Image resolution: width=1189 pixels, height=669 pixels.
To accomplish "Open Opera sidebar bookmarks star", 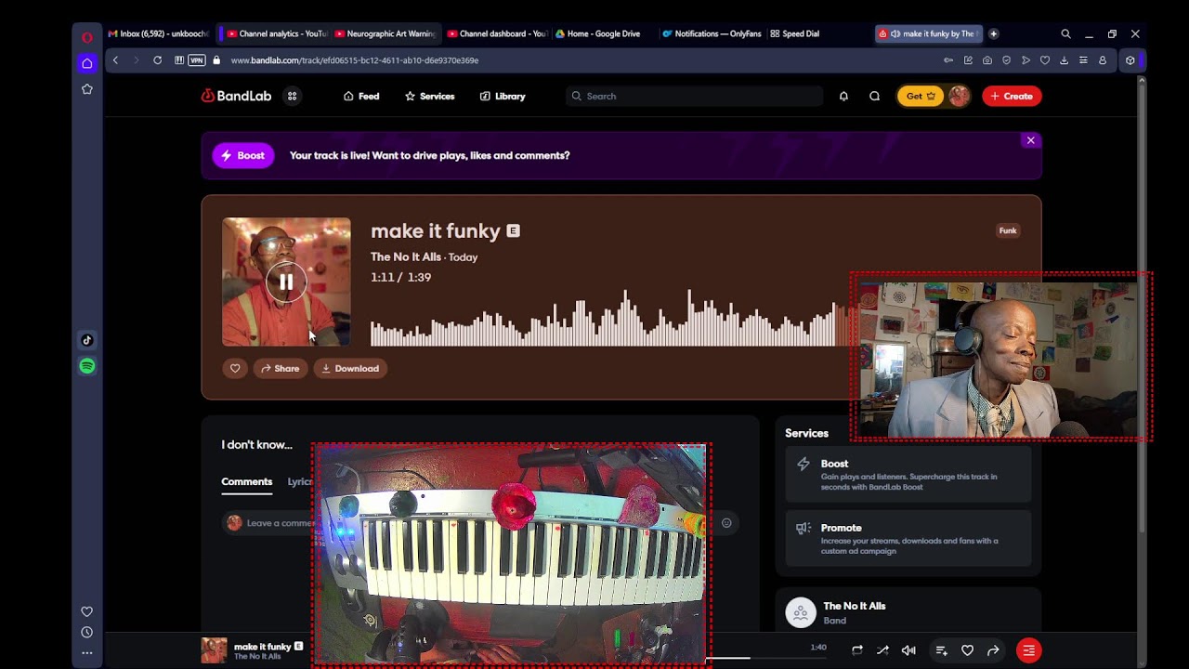I will click(x=87, y=89).
